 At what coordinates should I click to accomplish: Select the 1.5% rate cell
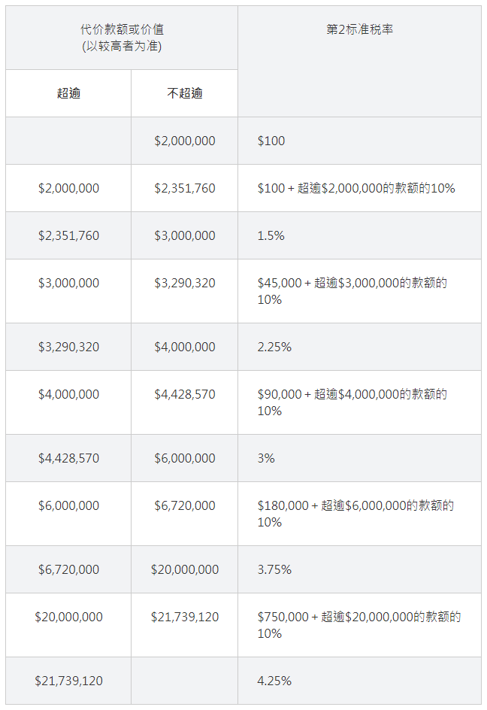click(x=359, y=235)
